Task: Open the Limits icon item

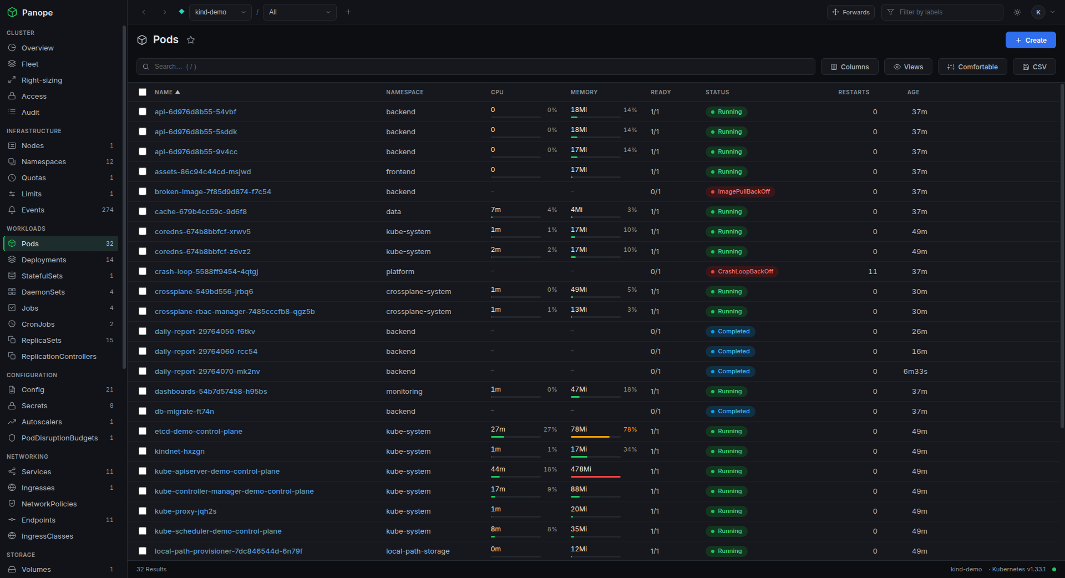Action: click(12, 194)
